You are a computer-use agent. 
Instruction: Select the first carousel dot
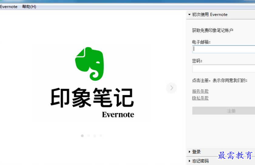pos(82,136)
